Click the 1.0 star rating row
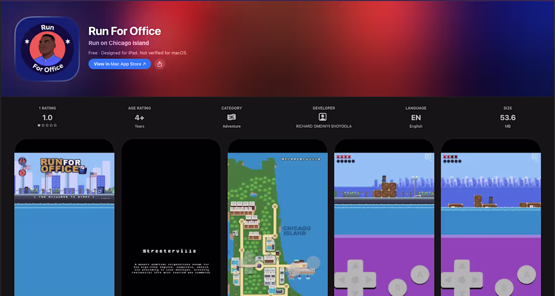 [x=47, y=125]
